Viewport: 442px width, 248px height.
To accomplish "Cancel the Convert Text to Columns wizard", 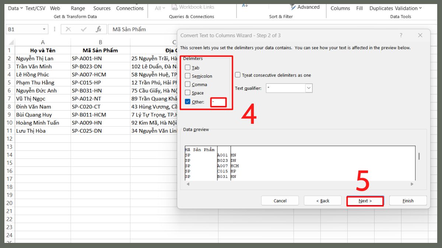I will click(280, 201).
